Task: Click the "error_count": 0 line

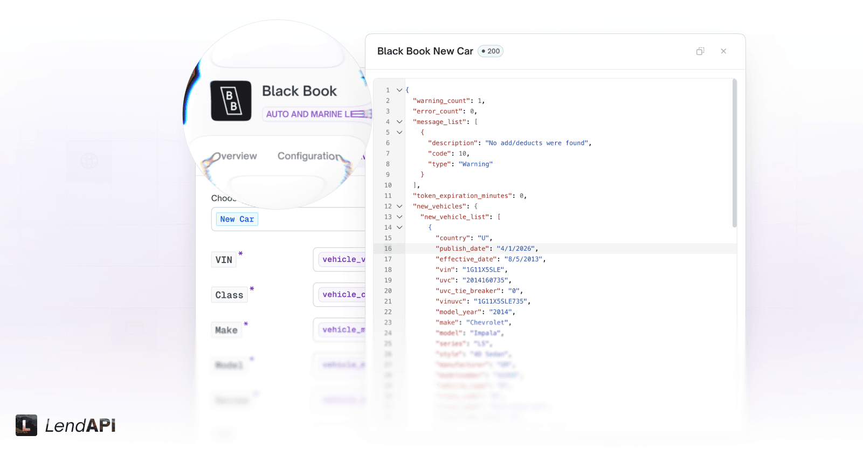Action: click(x=445, y=112)
